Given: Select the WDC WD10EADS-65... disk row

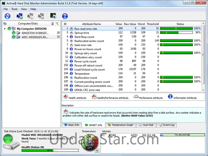Looking at the screenshot, I should click(x=35, y=37).
